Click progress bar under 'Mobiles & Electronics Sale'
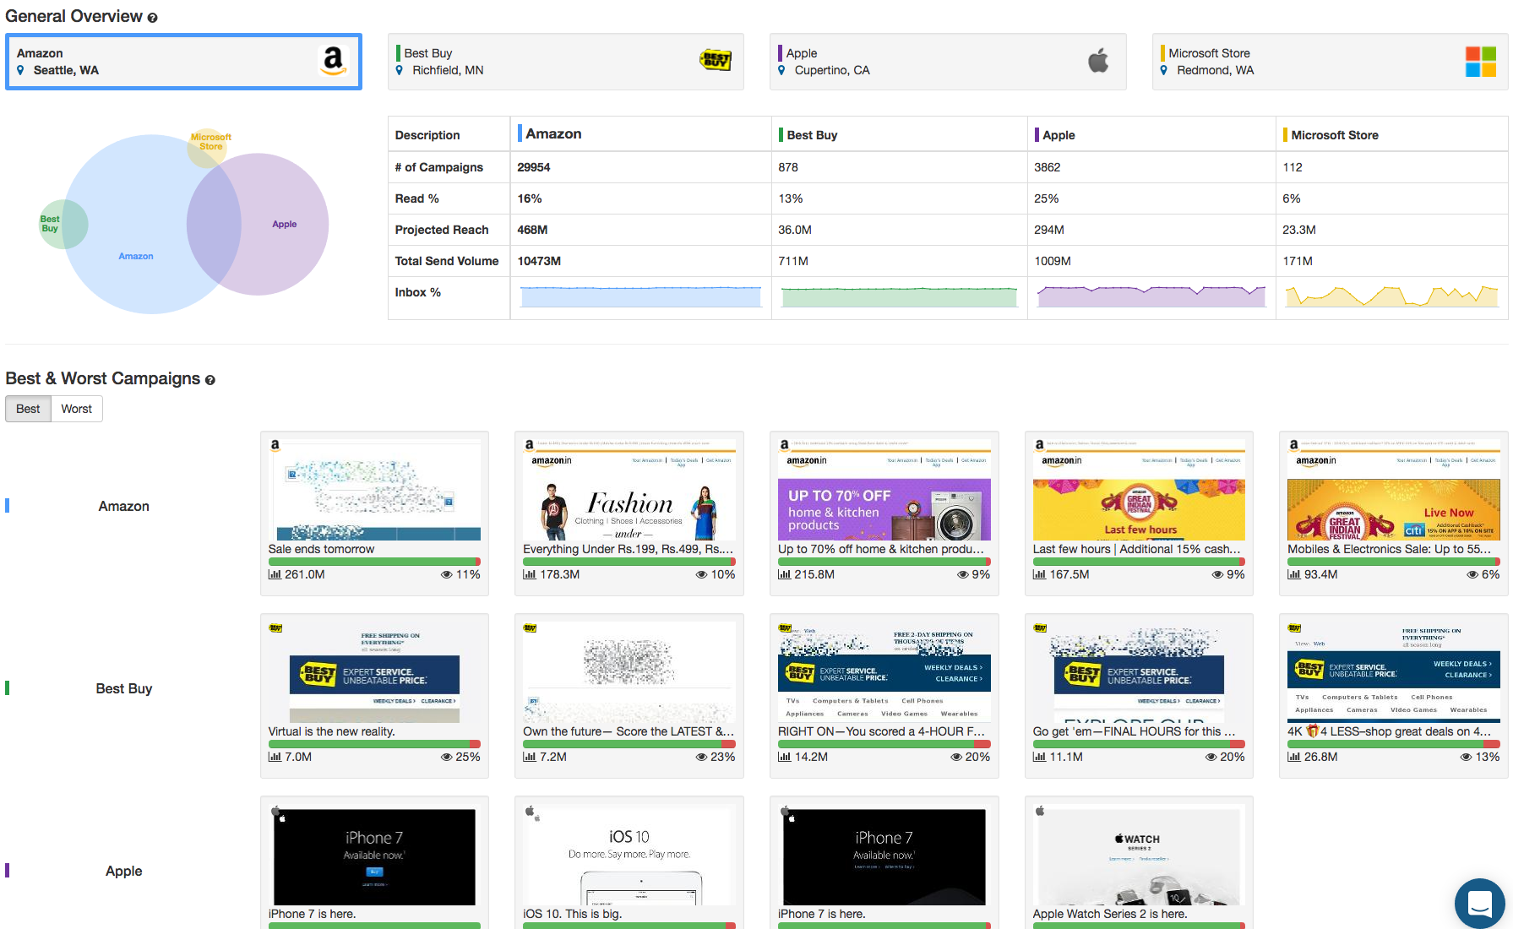 [x=1394, y=562]
